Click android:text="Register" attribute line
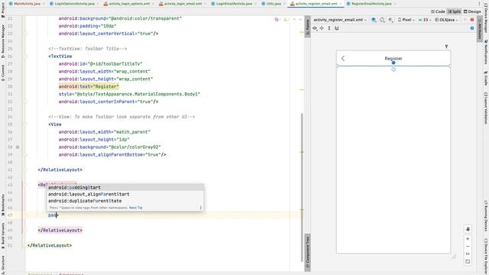Viewport: 489px width, 275px height. coord(89,86)
